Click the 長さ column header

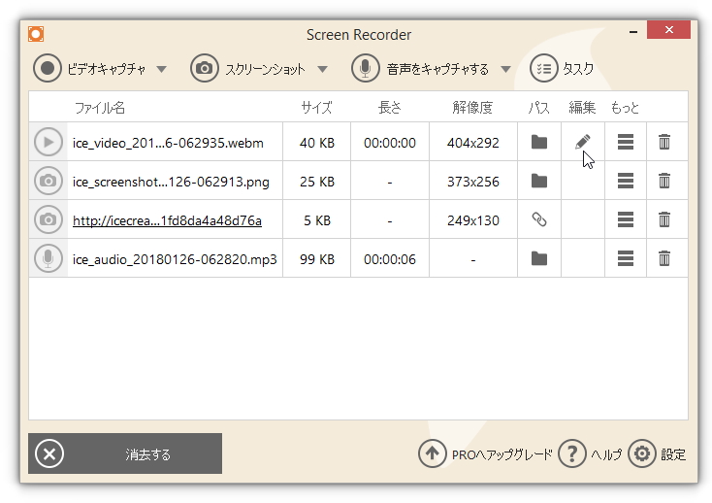390,108
